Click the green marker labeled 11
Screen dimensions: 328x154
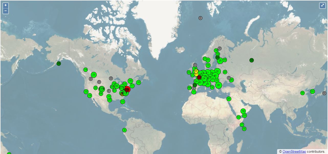(x=208, y=60)
